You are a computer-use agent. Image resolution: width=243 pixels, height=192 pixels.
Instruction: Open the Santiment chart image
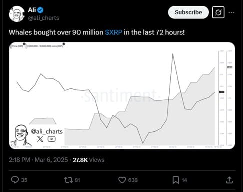[x=122, y=96]
